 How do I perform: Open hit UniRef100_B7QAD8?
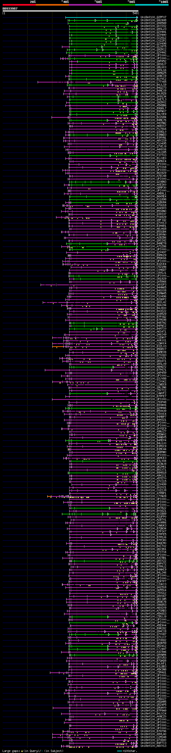point(153,661)
